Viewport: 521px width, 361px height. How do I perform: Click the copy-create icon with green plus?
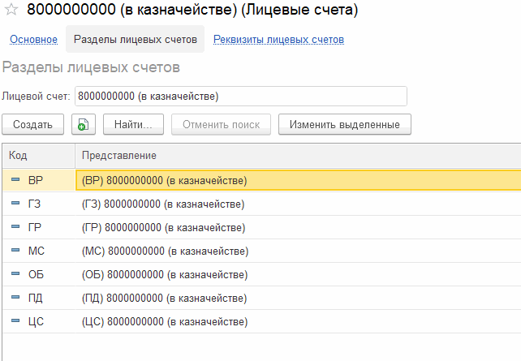click(84, 125)
